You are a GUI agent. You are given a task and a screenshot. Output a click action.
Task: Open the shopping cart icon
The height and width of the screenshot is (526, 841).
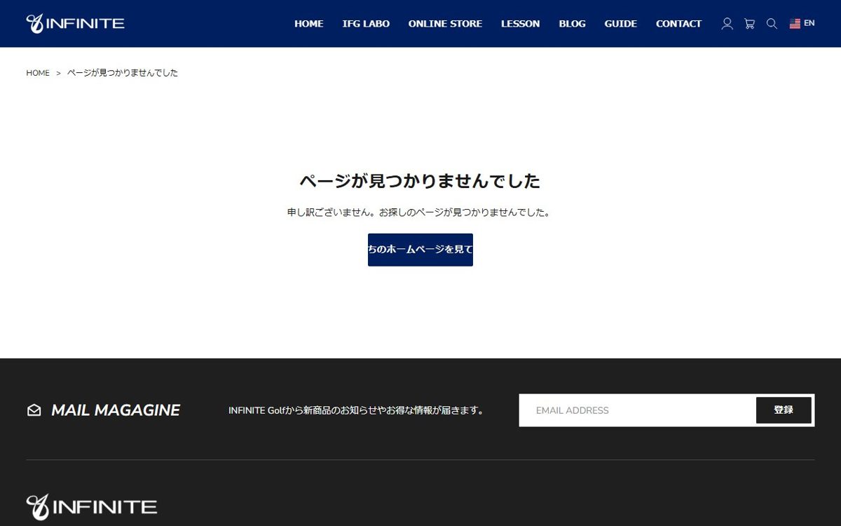click(749, 24)
